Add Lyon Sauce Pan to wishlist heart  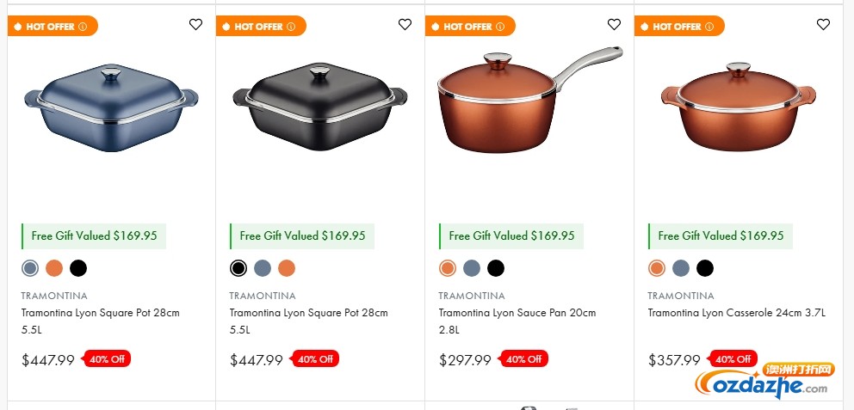coord(614,25)
